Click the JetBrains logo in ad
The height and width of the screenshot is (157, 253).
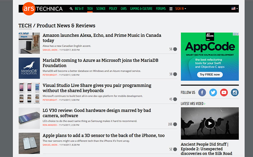(x=210, y=37)
